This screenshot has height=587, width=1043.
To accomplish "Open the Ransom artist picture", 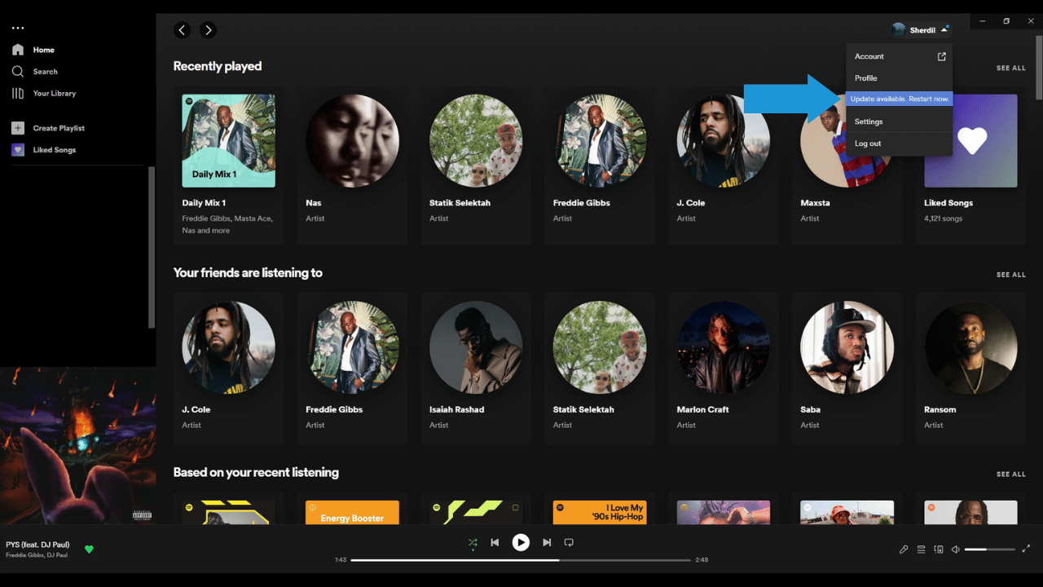I will point(970,348).
